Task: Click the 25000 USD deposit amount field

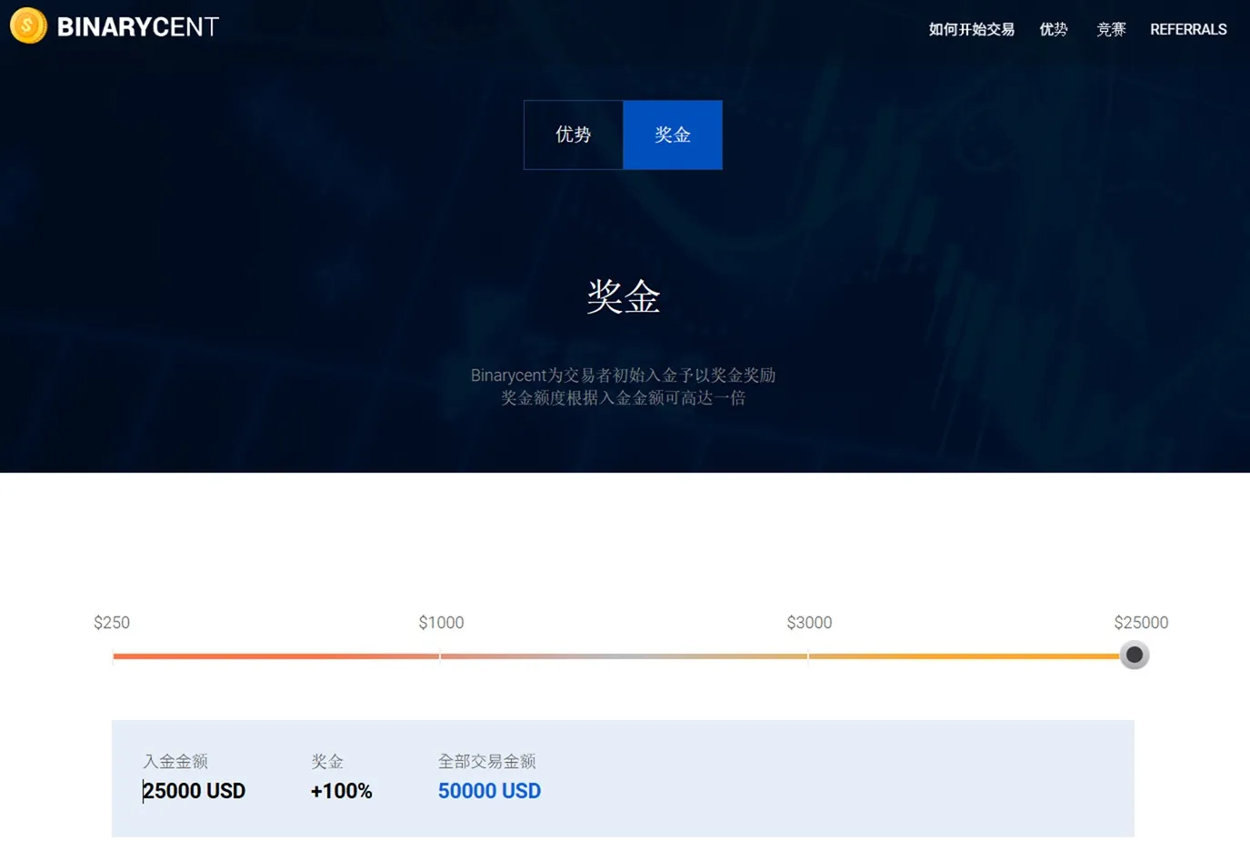Action: click(x=194, y=791)
